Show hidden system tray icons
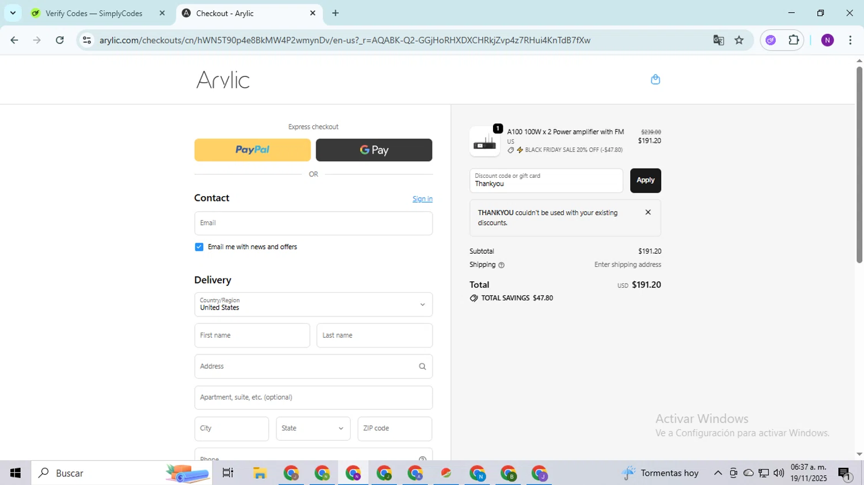Image resolution: width=864 pixels, height=485 pixels. point(718,473)
